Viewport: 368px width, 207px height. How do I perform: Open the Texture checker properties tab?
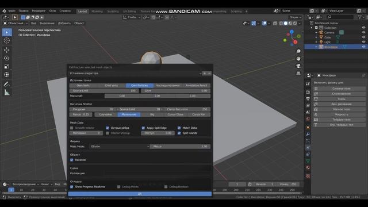(x=308, y=176)
